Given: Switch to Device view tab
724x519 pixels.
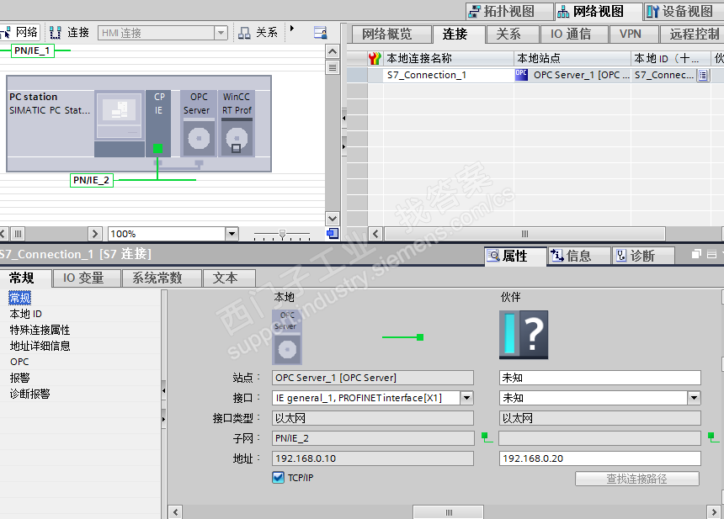Looking at the screenshot, I should (684, 12).
